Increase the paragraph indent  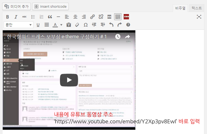(103, 25)
